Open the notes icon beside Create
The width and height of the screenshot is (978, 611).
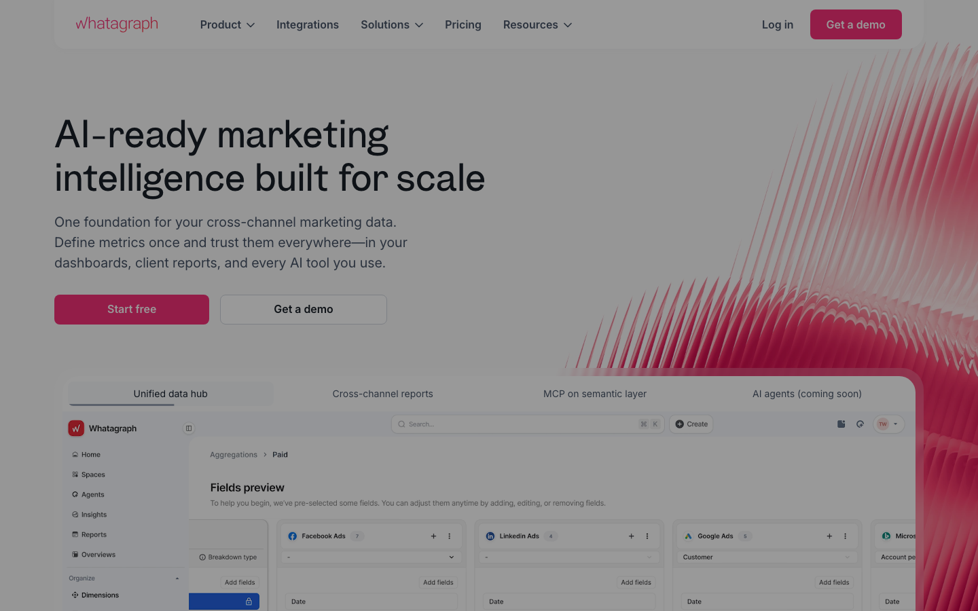[841, 424]
